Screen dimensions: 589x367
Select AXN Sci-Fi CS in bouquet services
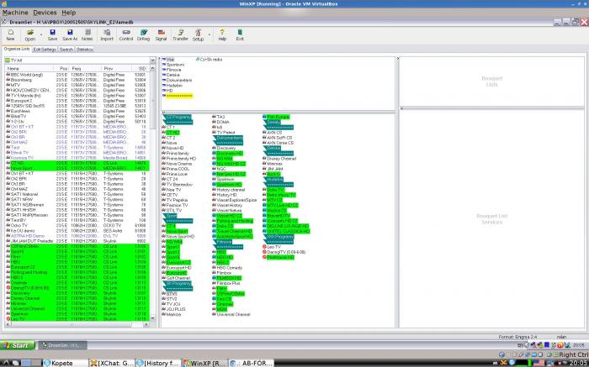click(277, 138)
